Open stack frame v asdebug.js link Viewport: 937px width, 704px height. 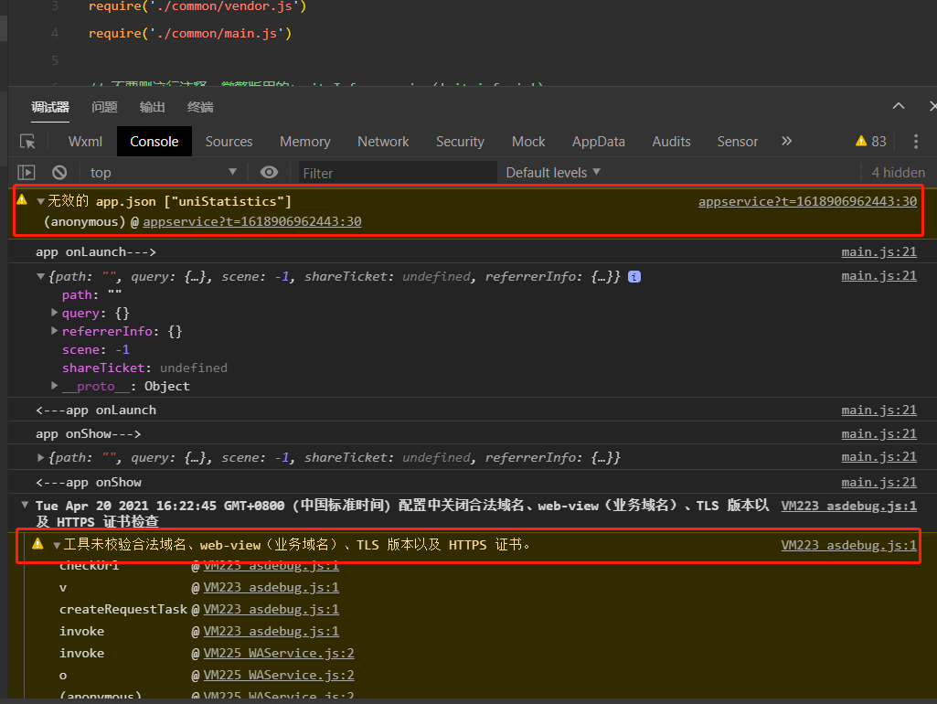coord(272,588)
